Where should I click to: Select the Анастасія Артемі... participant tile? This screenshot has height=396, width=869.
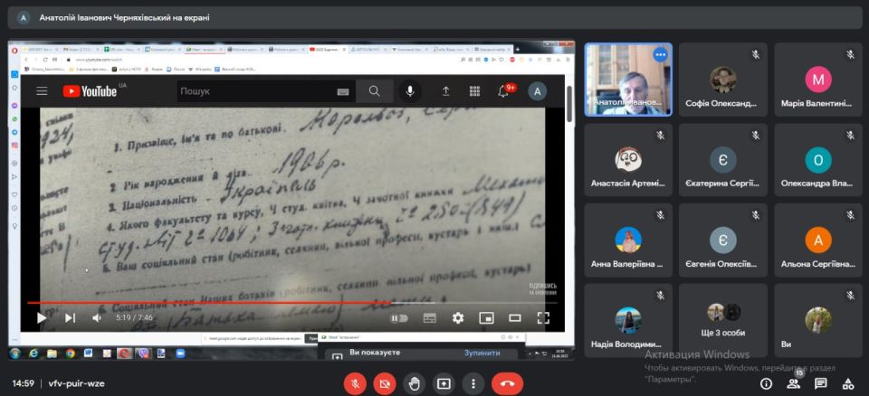tap(628, 159)
